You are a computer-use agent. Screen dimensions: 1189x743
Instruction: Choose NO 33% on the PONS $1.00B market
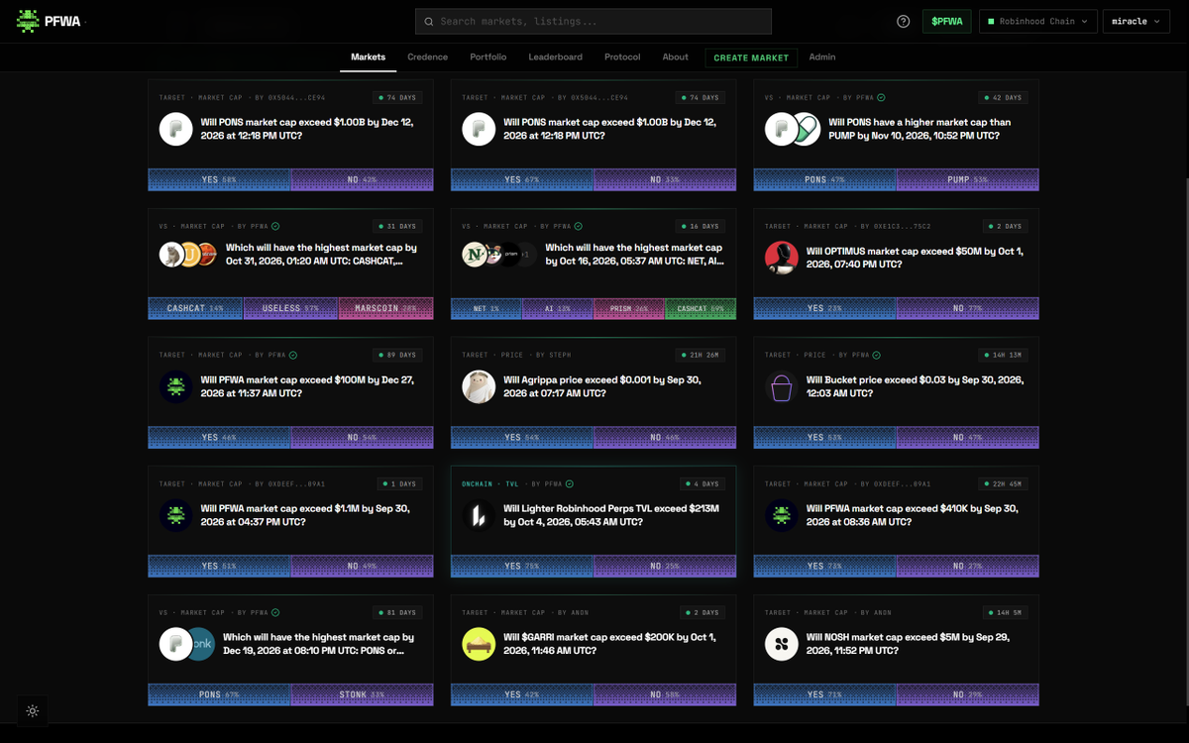click(x=665, y=179)
